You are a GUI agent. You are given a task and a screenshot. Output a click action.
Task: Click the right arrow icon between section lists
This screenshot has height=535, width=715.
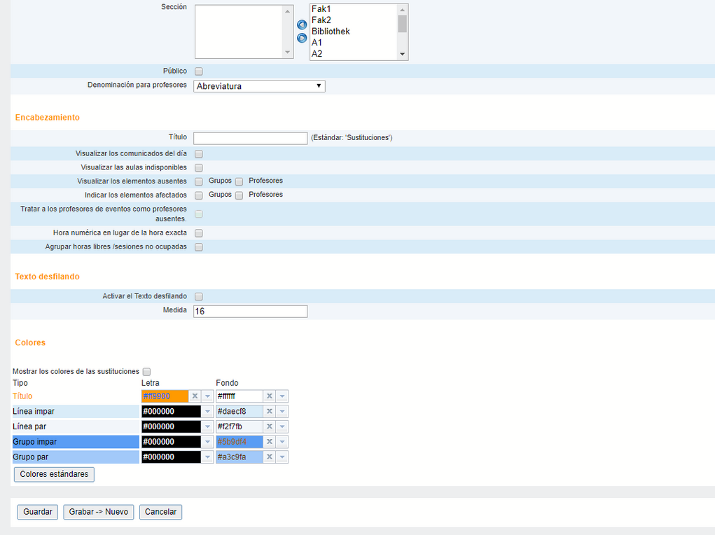coord(302,38)
